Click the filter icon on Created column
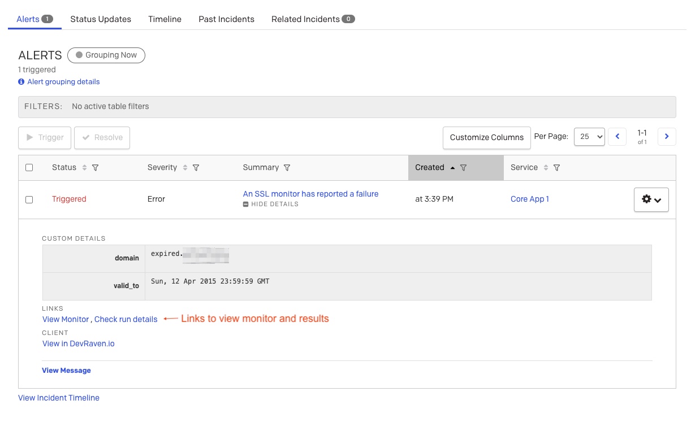 tap(464, 167)
